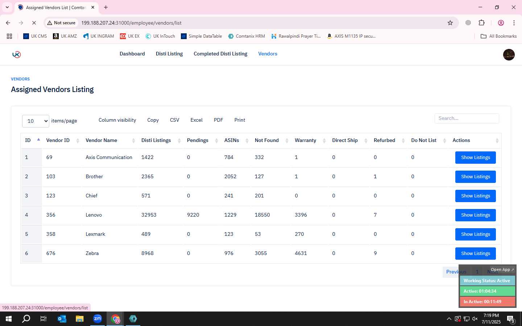Open Windows Start menu
Screen dimensions: 522x326
coord(9,319)
